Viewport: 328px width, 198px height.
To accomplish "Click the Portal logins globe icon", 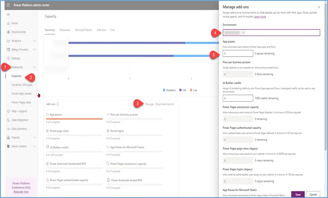I will click(x=108, y=131).
